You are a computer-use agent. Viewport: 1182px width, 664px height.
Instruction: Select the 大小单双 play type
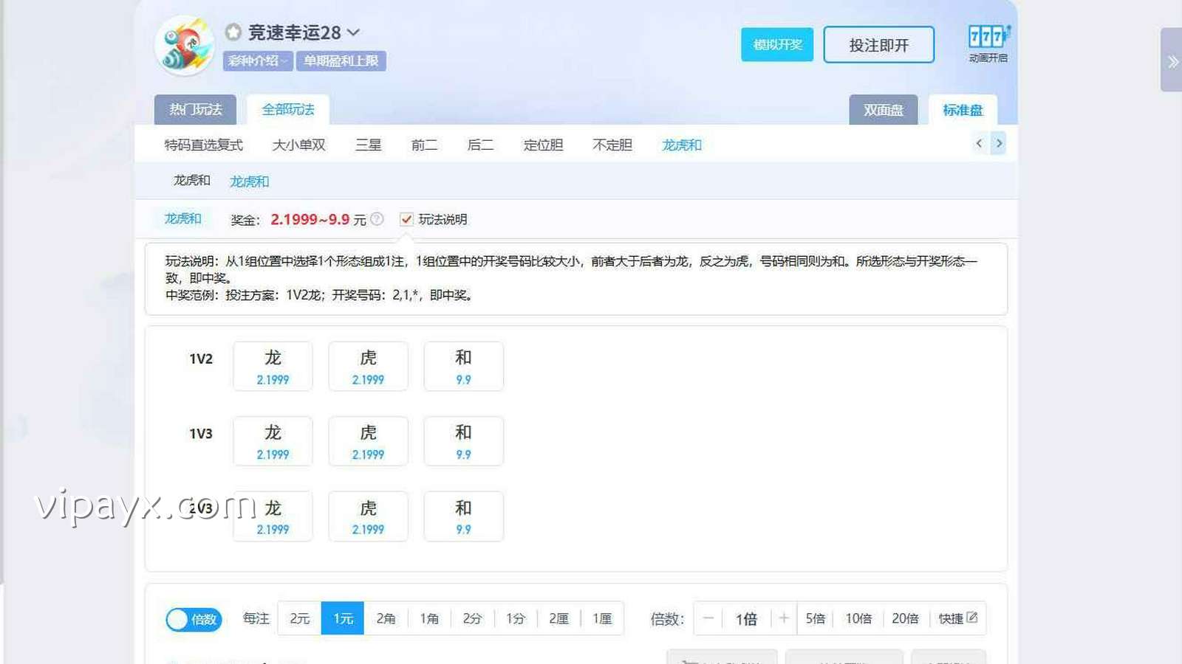pos(298,145)
